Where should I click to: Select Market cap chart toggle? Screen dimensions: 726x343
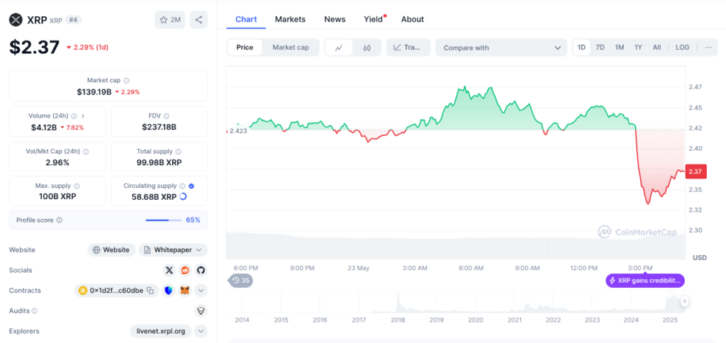290,47
